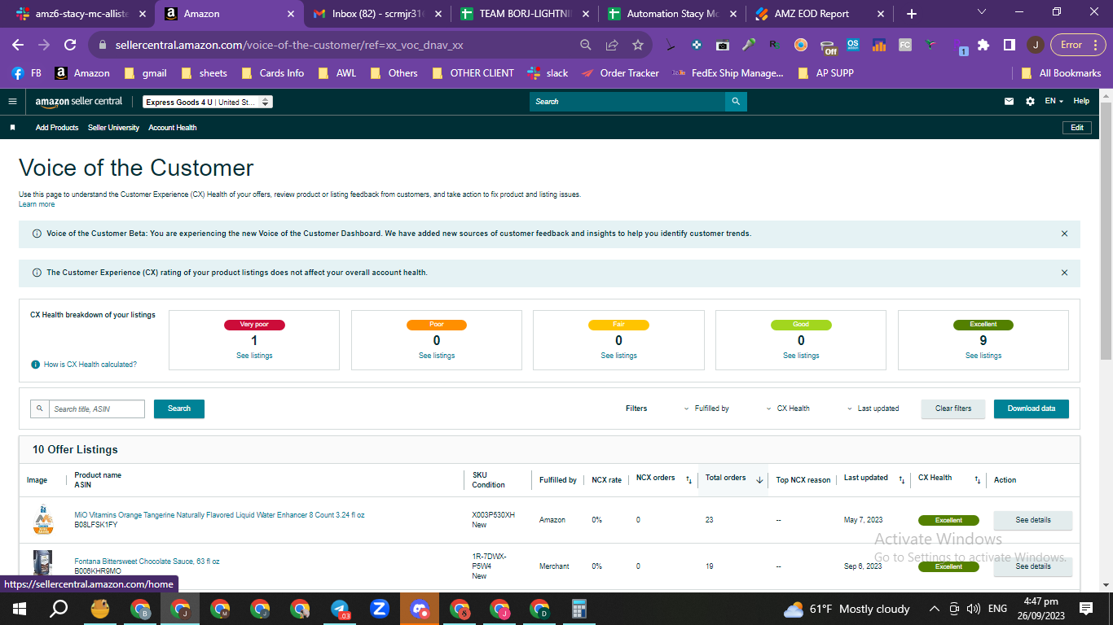Screen dimensions: 1113x625
Task: Go back using browser back arrow
Action: (x=18, y=45)
